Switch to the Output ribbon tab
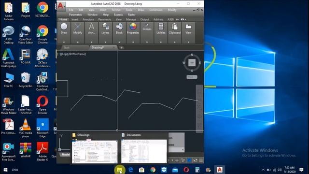 [x=145, y=19]
